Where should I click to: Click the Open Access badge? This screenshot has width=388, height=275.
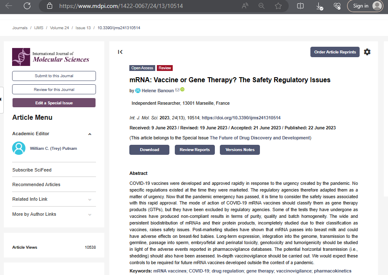point(142,68)
